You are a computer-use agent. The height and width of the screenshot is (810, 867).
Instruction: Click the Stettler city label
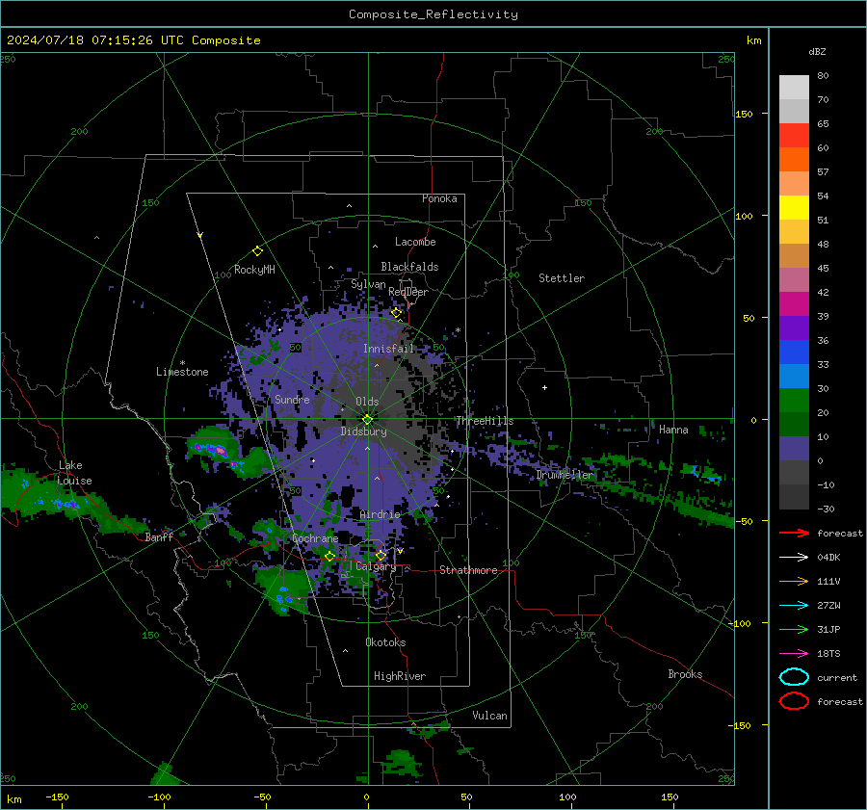click(x=562, y=278)
